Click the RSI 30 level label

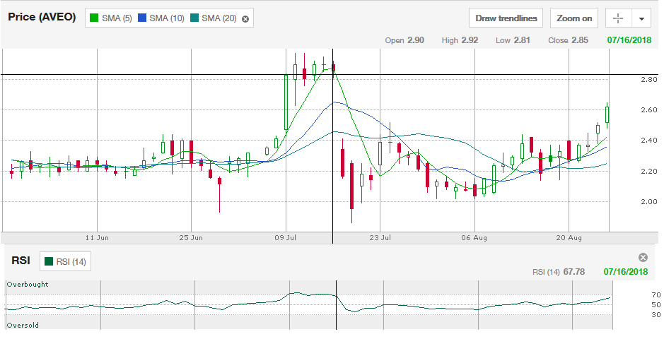pos(656,314)
